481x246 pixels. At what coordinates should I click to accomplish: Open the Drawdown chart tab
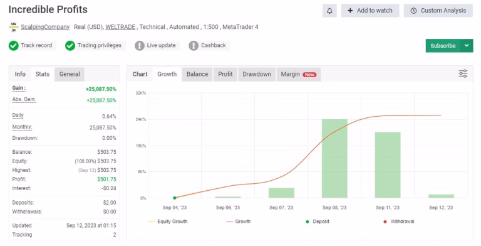(257, 74)
